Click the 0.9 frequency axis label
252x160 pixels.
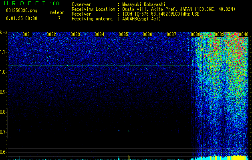(3, 92)
